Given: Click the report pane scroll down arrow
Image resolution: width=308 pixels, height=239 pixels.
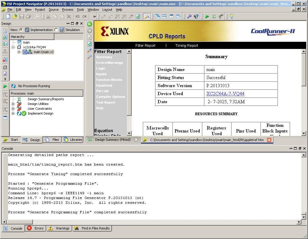Looking at the screenshot, I should point(304,133).
